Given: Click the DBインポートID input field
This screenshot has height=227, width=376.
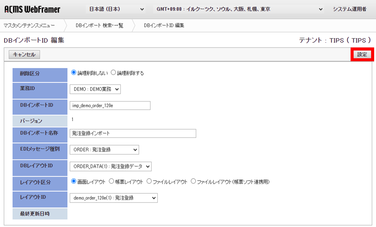Looking at the screenshot, I should tap(110, 105).
